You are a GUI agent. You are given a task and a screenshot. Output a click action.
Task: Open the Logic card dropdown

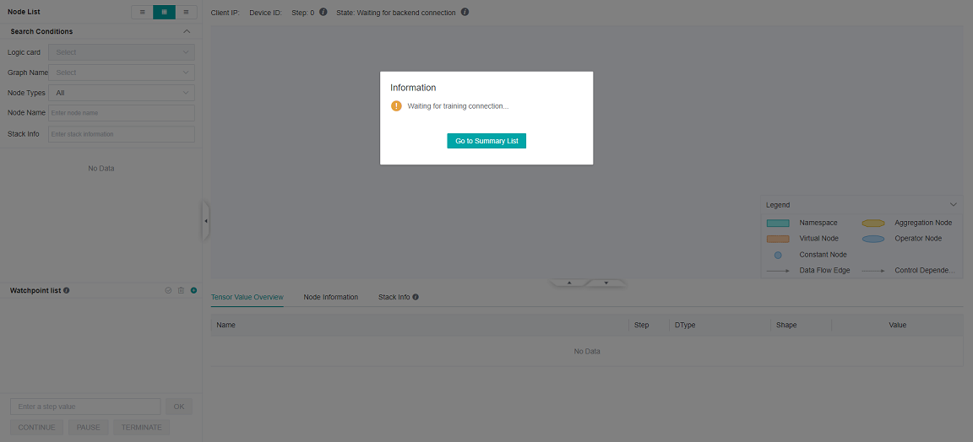[122, 52]
